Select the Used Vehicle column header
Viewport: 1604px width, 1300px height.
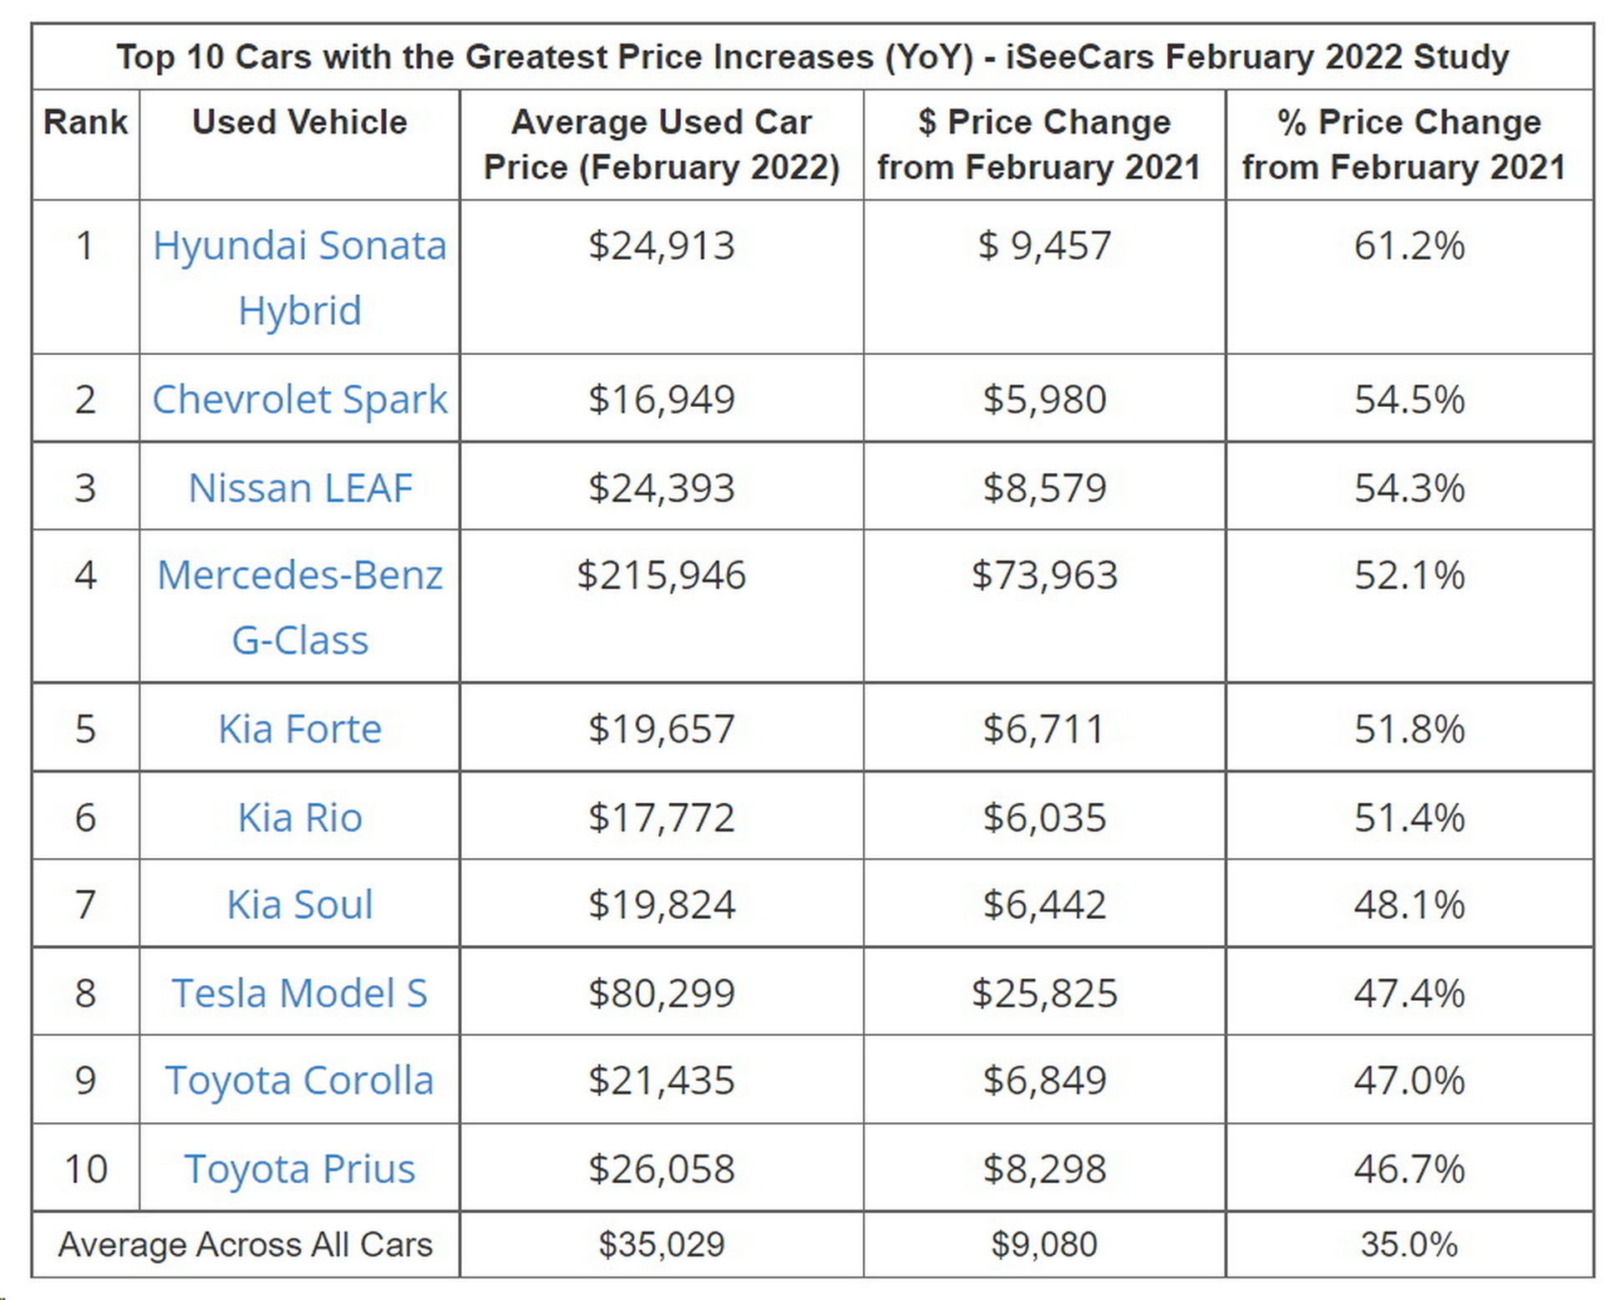(x=299, y=122)
